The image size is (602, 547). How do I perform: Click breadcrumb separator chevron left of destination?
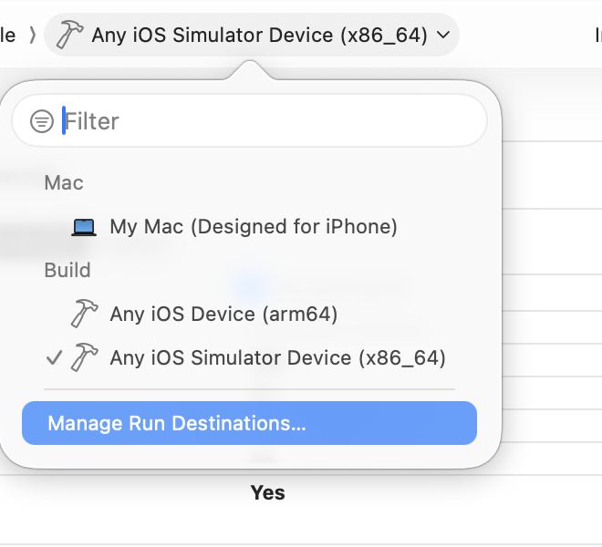point(33,36)
